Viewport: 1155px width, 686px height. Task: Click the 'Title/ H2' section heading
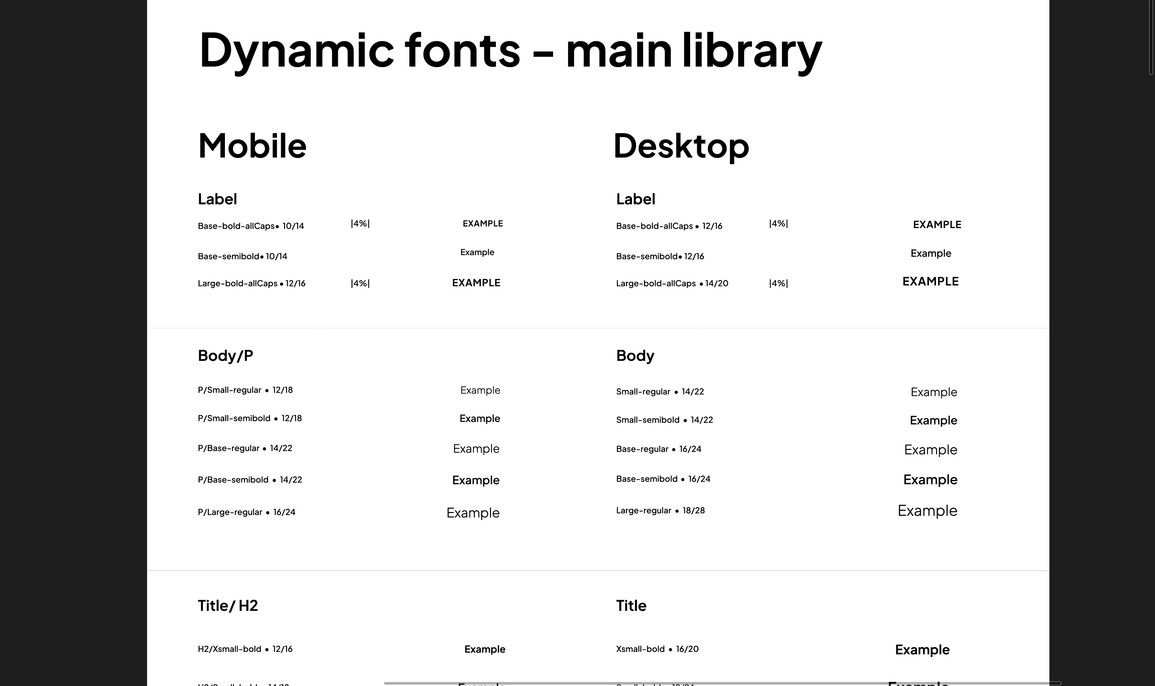click(x=228, y=606)
